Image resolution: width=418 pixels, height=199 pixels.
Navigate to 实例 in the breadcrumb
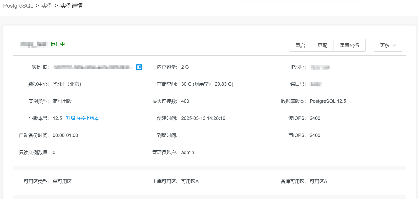point(47,6)
